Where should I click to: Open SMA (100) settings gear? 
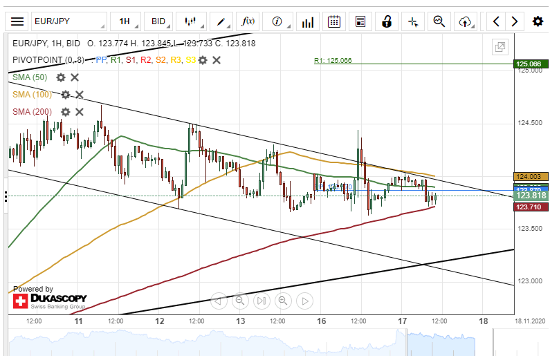pyautogui.click(x=66, y=95)
